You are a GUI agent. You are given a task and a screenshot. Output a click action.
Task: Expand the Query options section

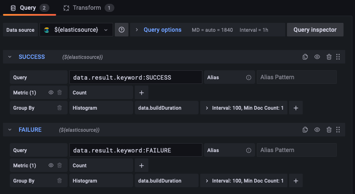tap(136, 30)
